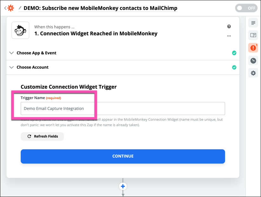
Task: Open the notes lines icon in sidebar
Action: (253, 23)
